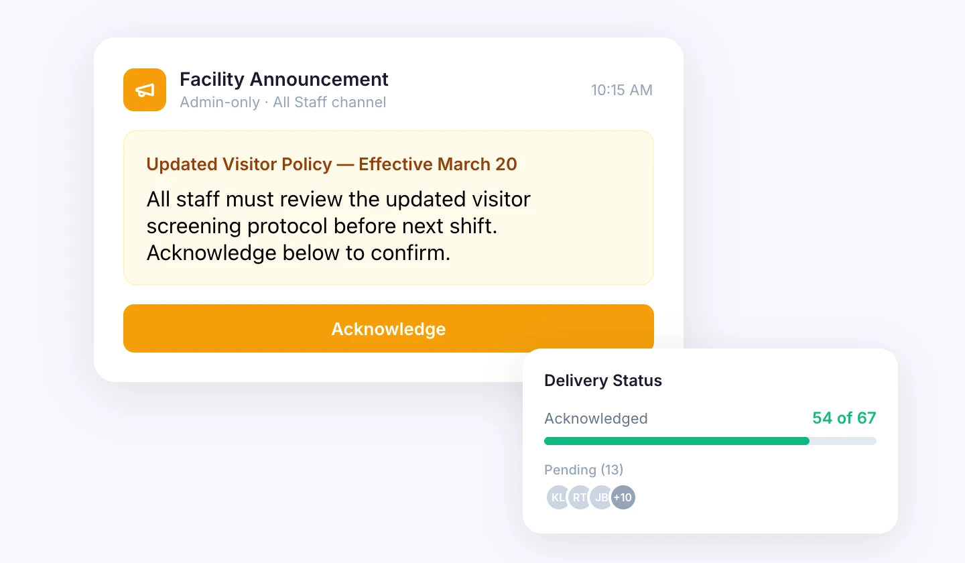Screen dimensions: 965x563
Task: Click the Admin-only indicator
Action: [220, 102]
